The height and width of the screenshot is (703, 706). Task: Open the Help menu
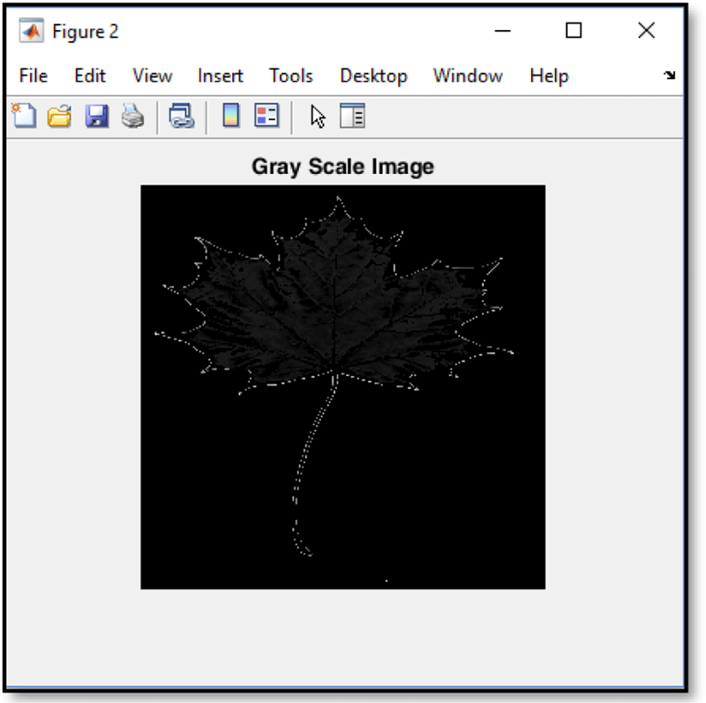click(x=549, y=77)
